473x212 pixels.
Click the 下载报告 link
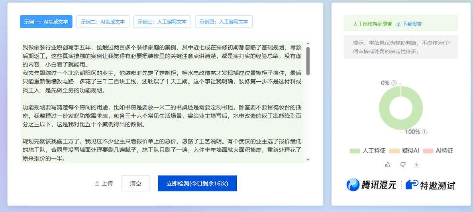tap(409, 24)
